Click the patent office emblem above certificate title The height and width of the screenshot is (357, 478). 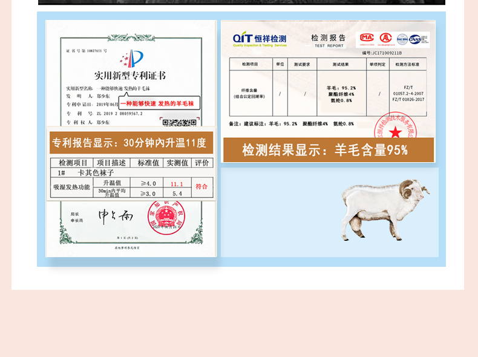coord(132,58)
